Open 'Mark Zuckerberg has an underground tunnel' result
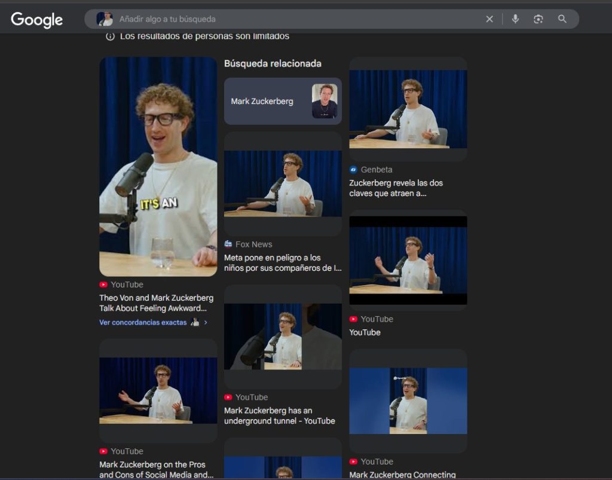 click(280, 415)
